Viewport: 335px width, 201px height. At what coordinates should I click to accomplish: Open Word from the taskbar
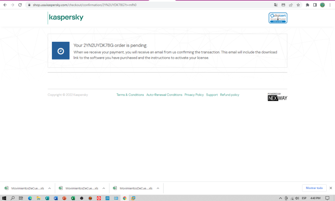(x=56, y=198)
